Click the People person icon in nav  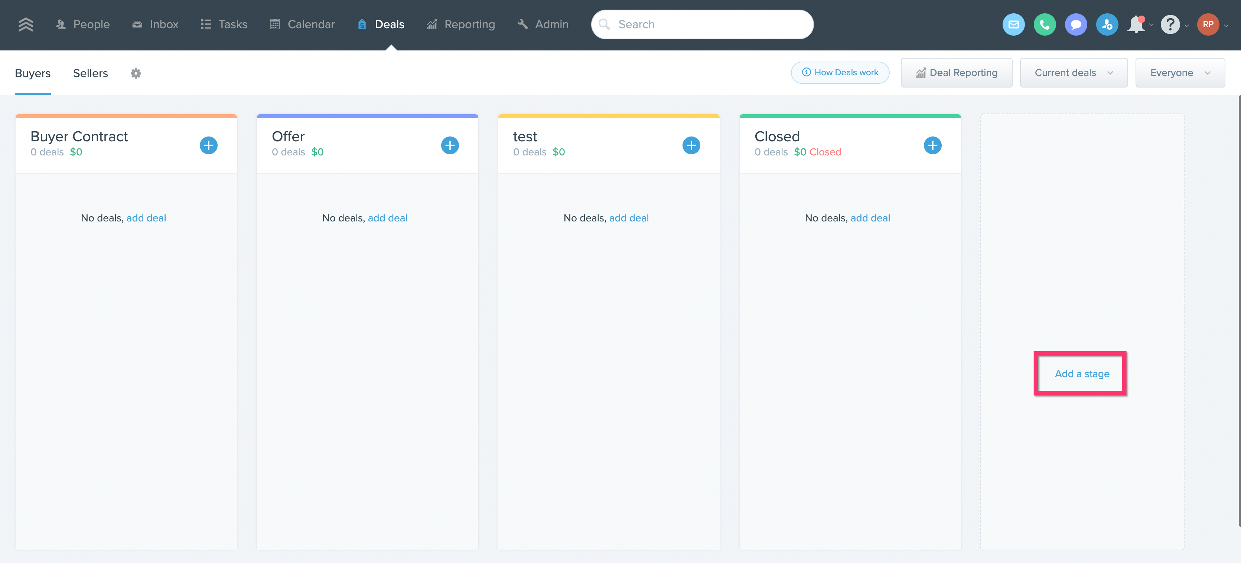tap(61, 24)
